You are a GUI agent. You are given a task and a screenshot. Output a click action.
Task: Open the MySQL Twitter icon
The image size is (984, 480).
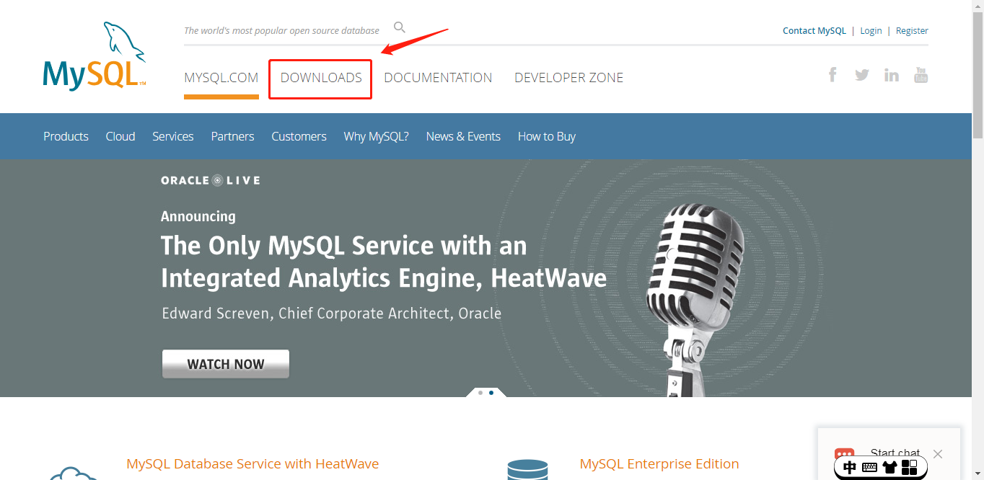click(862, 74)
